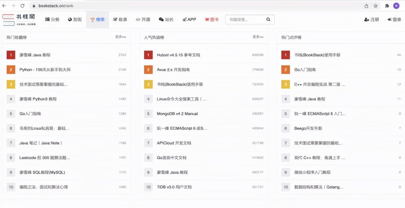The image size is (405, 208).
Task: Click the paper-plane icon next to APP
Action: pos(184,20)
